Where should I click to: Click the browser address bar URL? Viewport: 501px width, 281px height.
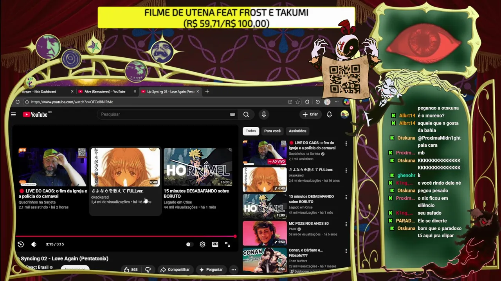click(72, 102)
